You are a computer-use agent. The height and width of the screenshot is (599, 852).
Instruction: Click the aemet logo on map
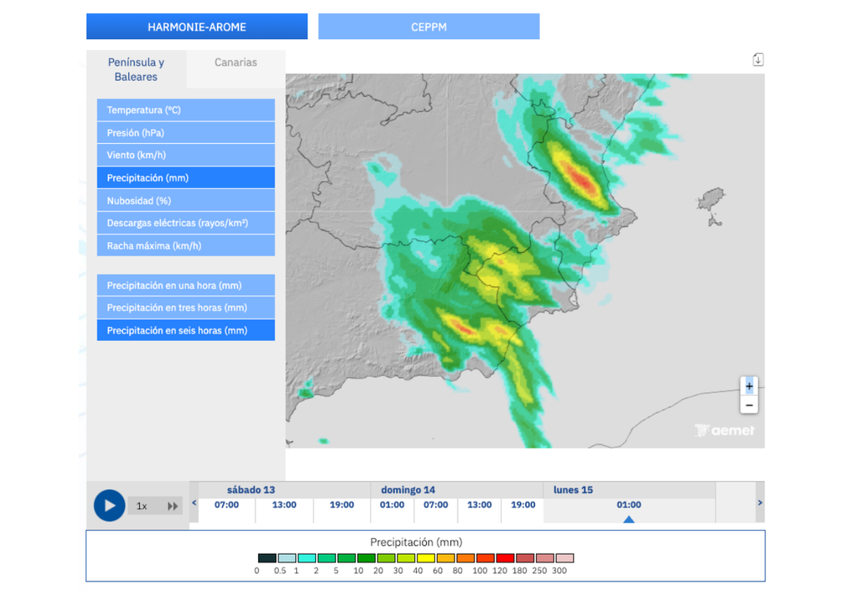[x=725, y=430]
